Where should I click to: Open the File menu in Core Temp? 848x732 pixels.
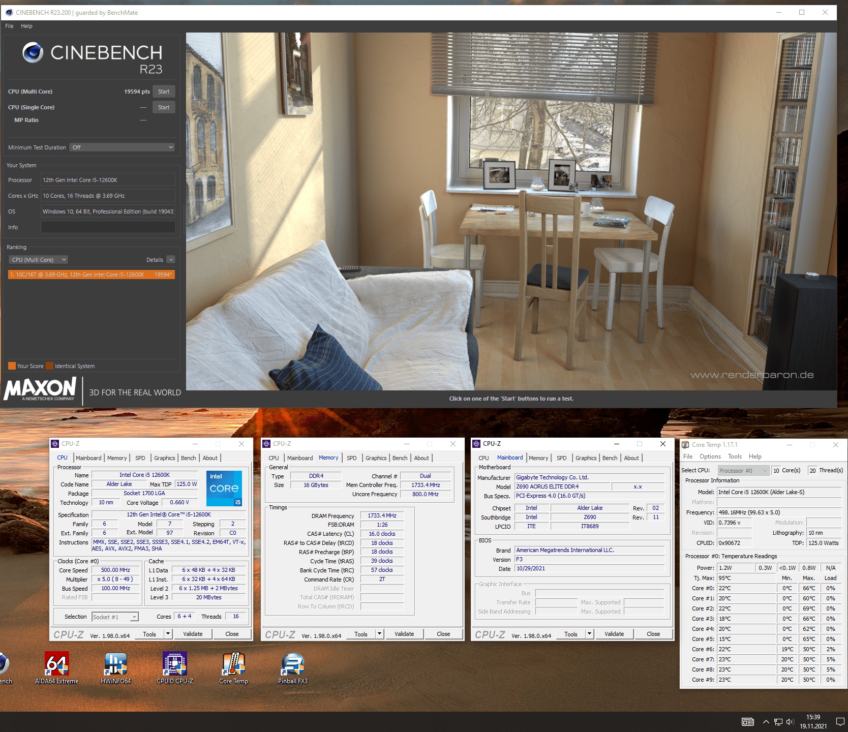pyautogui.click(x=688, y=456)
